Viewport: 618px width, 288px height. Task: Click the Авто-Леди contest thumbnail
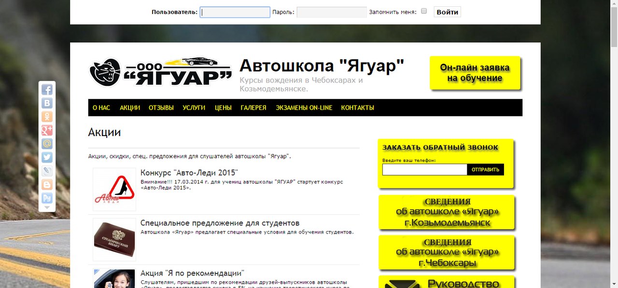[114, 190]
